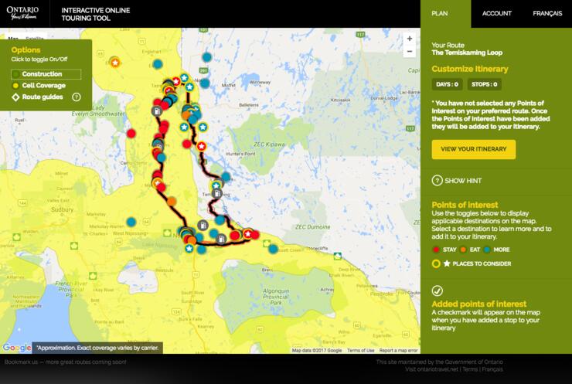Screen dimensions: 572x384
Task: Click the help icon beside Route guides
Action: 77,97
